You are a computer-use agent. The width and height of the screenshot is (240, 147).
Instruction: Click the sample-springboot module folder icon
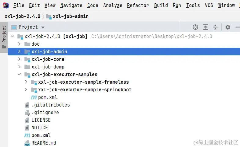[34, 90]
